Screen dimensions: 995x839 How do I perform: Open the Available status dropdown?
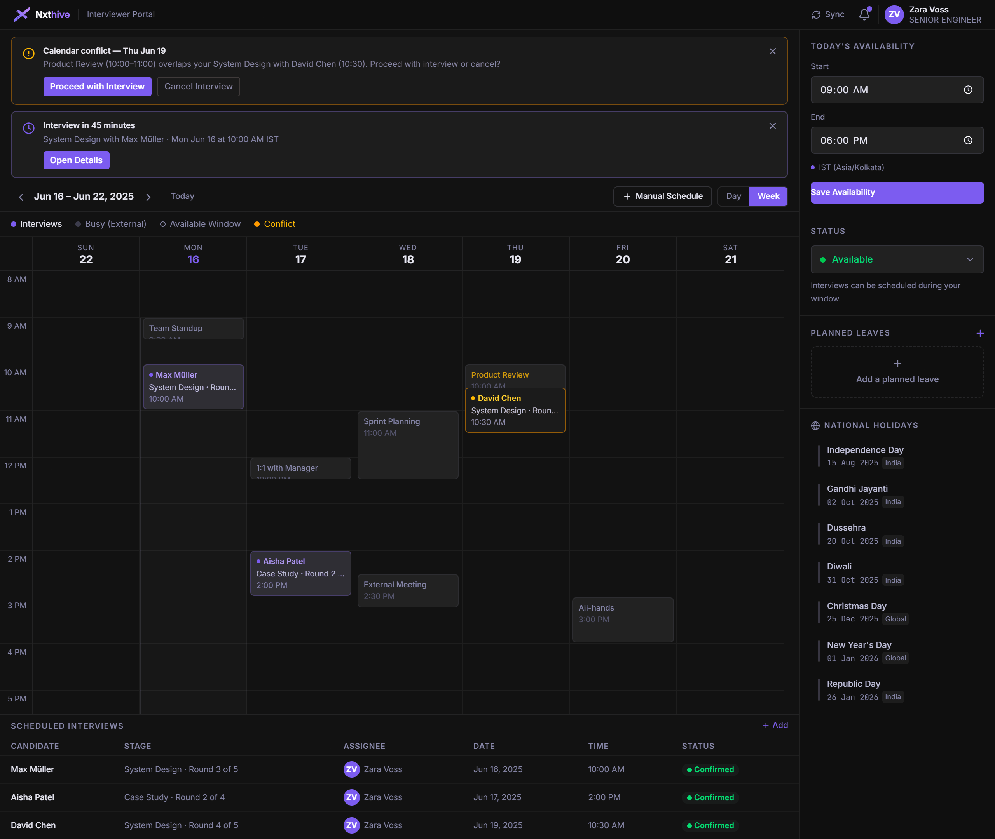pyautogui.click(x=897, y=259)
